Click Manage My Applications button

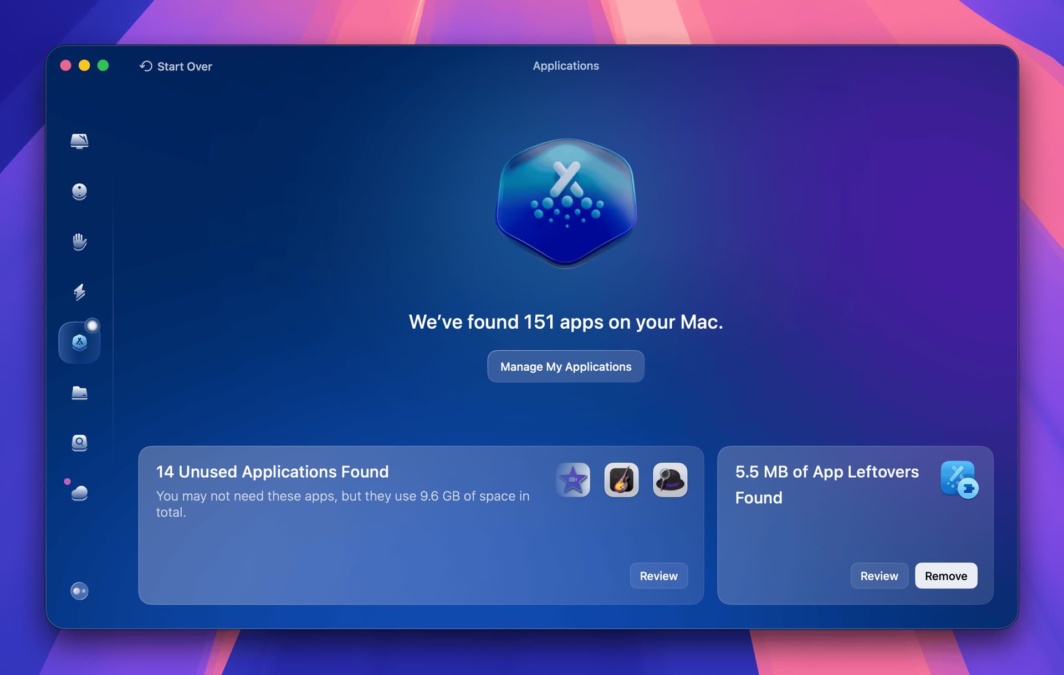[x=565, y=366]
